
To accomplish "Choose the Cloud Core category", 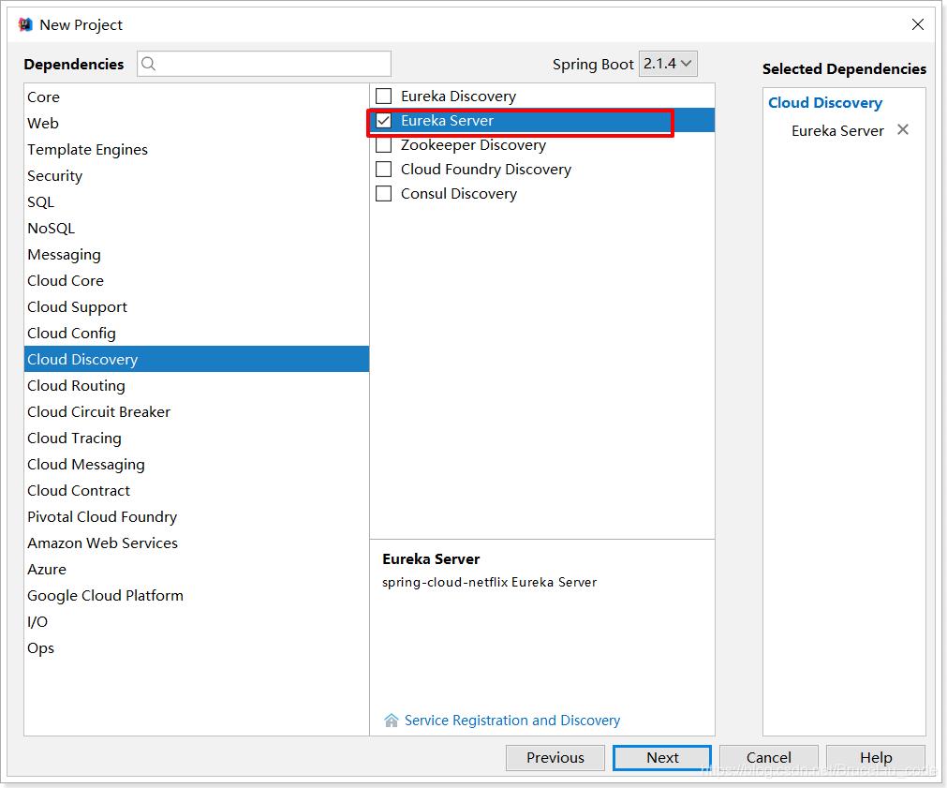I will (197, 281).
